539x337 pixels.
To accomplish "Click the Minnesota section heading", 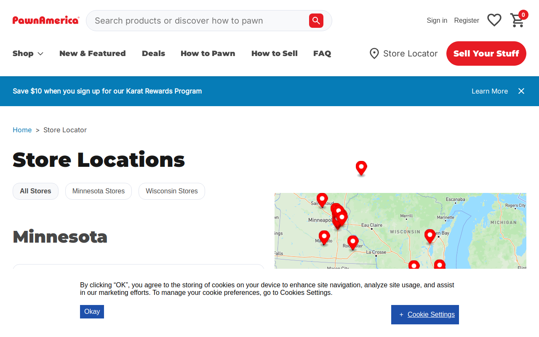I will 60,237.
